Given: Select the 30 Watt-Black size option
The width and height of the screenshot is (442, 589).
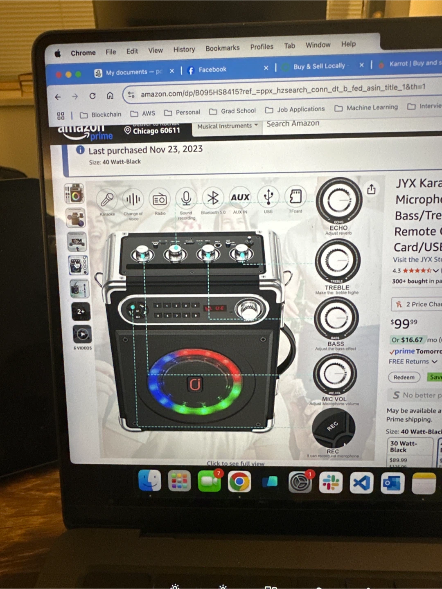Looking at the screenshot, I should pos(410,452).
